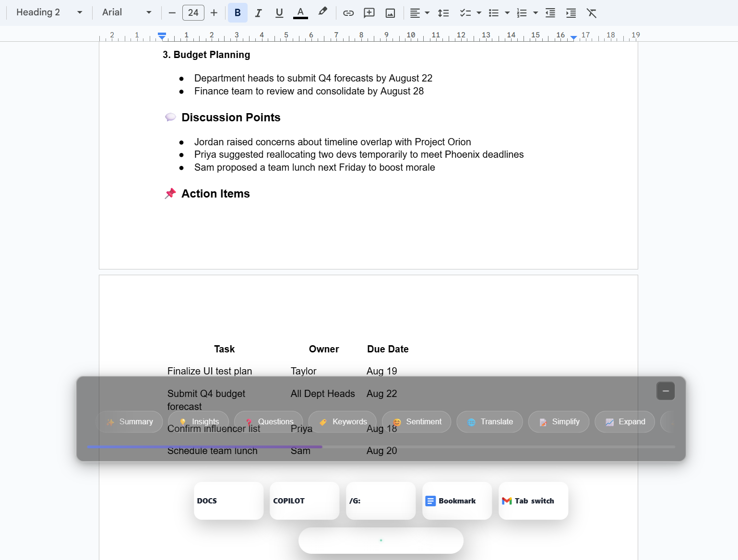Viewport: 738px width, 560px height.
Task: Click the Summary chip
Action: point(130,422)
